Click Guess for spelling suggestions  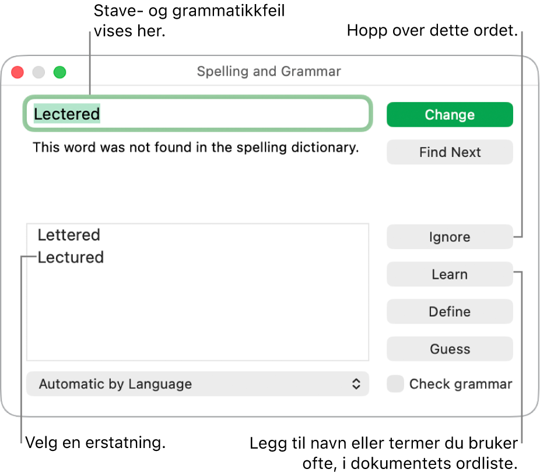click(x=450, y=349)
